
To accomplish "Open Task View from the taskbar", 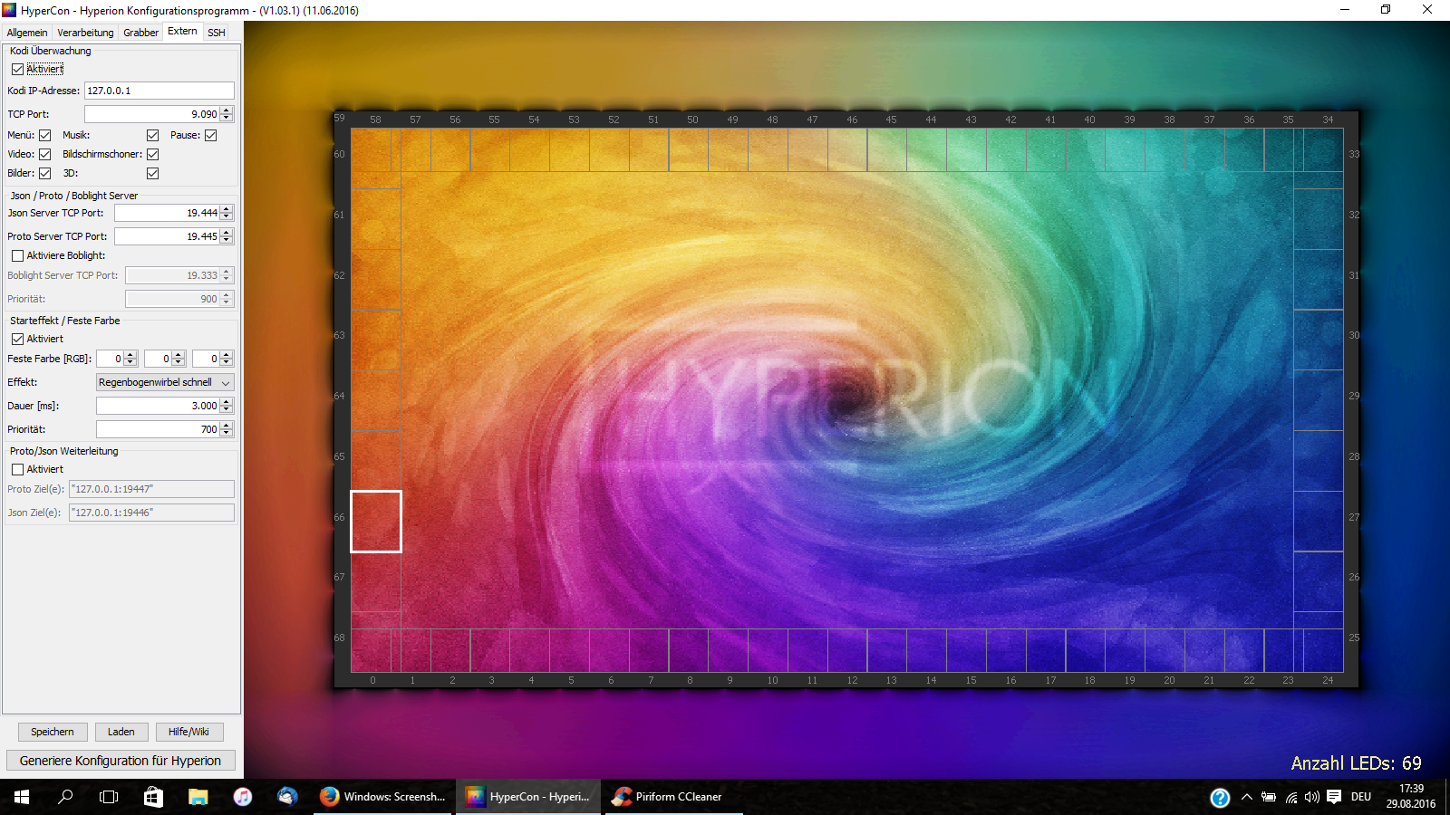I will click(109, 797).
